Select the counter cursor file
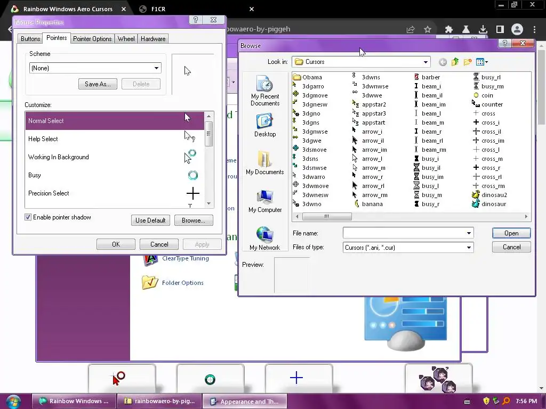 [x=487, y=104]
